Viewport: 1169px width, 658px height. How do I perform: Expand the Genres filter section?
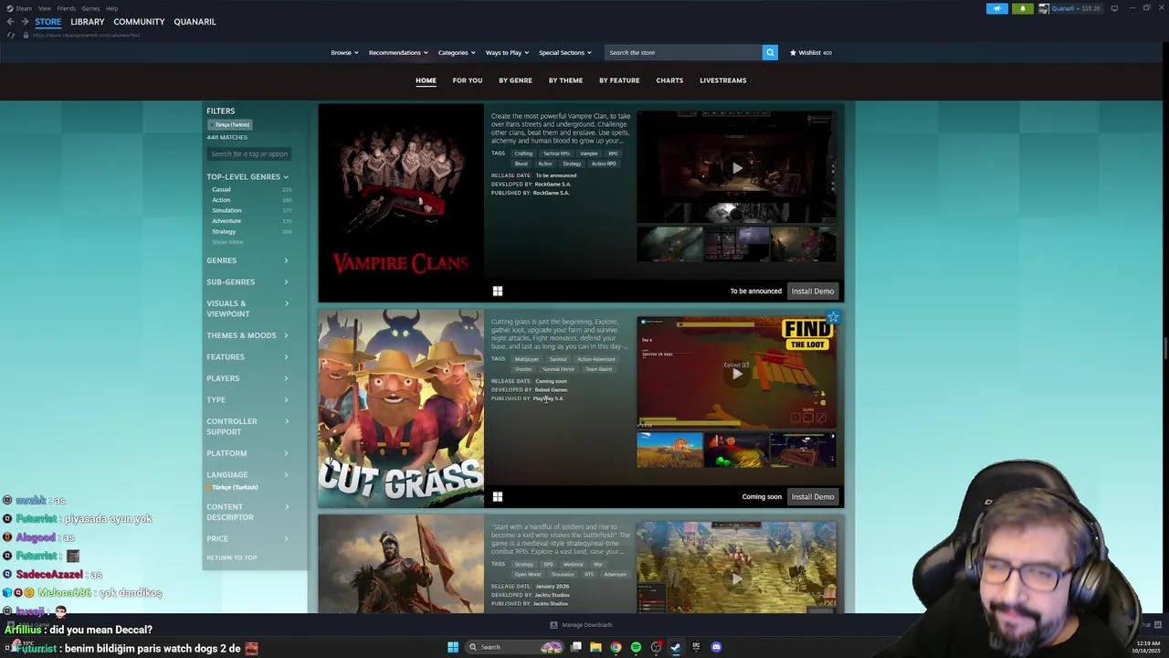tap(247, 260)
